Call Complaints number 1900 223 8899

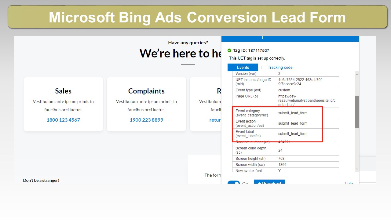tap(146, 120)
